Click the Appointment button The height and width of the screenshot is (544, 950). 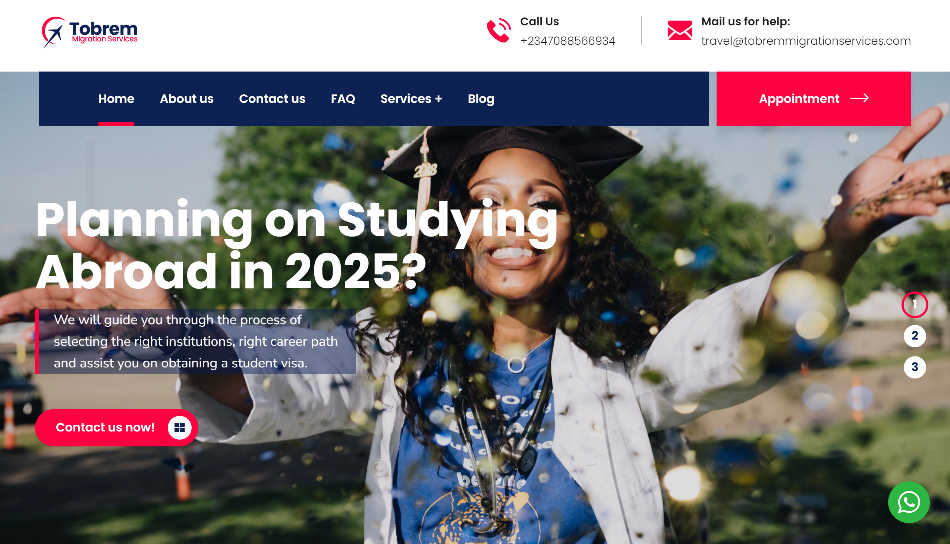pyautogui.click(x=814, y=99)
